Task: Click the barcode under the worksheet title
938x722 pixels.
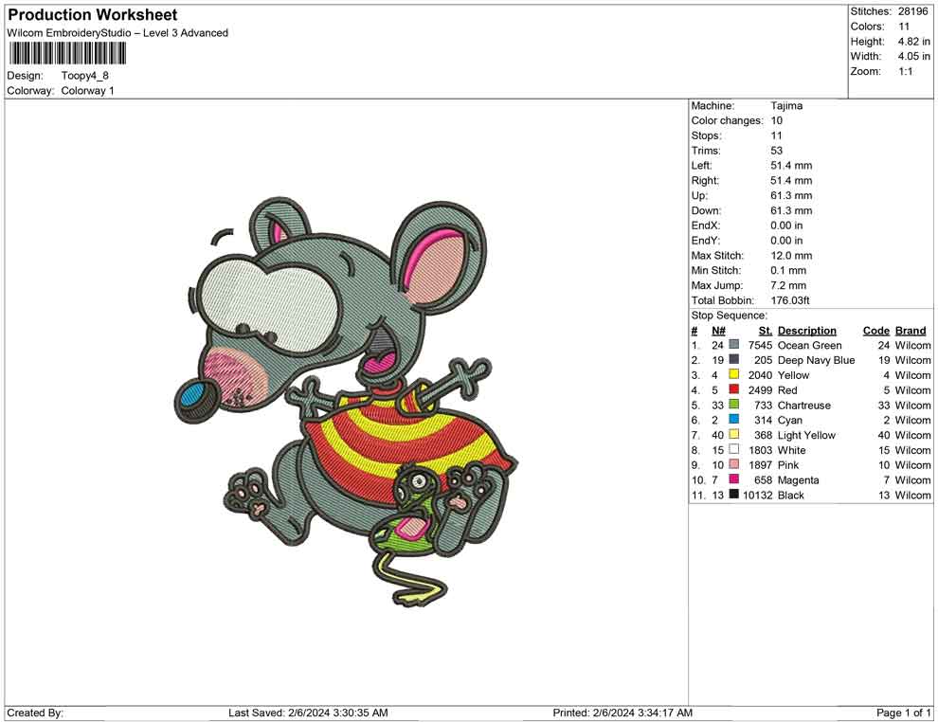Action: [x=67, y=54]
